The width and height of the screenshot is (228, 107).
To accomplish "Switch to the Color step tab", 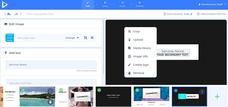I will click(105, 5).
